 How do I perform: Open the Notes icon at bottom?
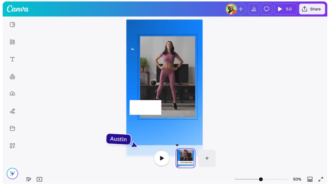29,179
